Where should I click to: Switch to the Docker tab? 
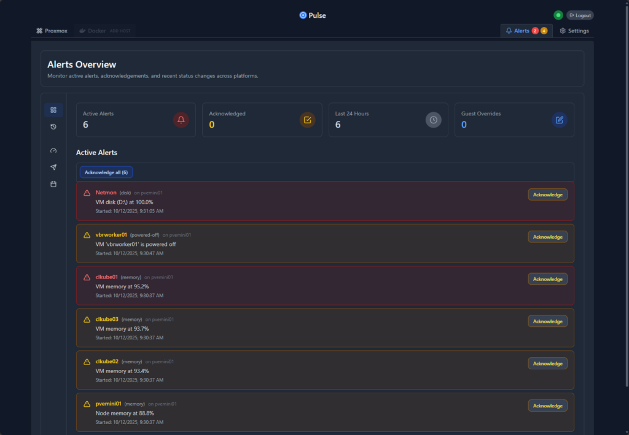pos(92,30)
